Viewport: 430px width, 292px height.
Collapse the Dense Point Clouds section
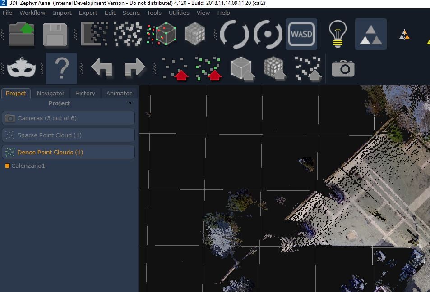[68, 152]
